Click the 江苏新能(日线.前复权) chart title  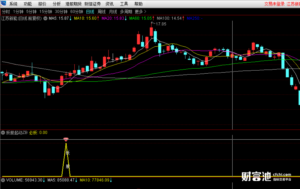point(22,18)
